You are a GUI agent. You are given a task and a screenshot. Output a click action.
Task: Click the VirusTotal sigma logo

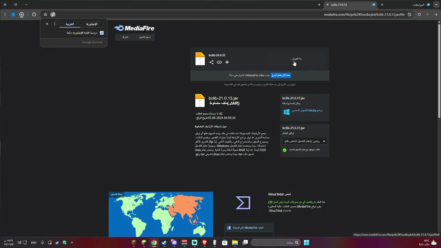pyautogui.click(x=243, y=203)
